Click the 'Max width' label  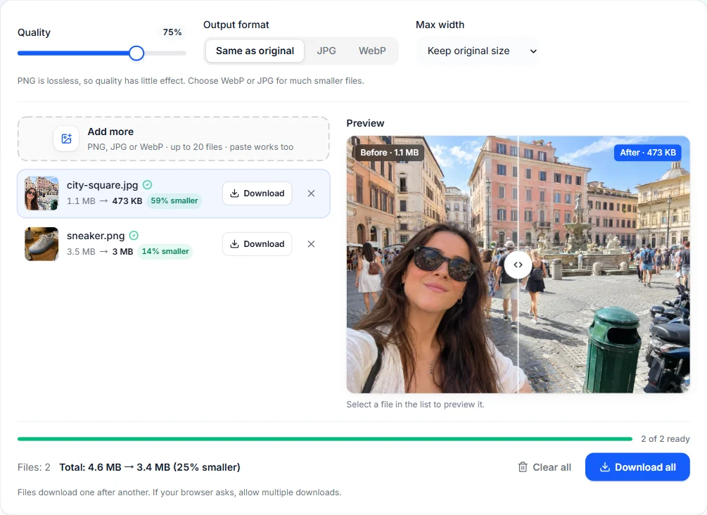point(440,25)
